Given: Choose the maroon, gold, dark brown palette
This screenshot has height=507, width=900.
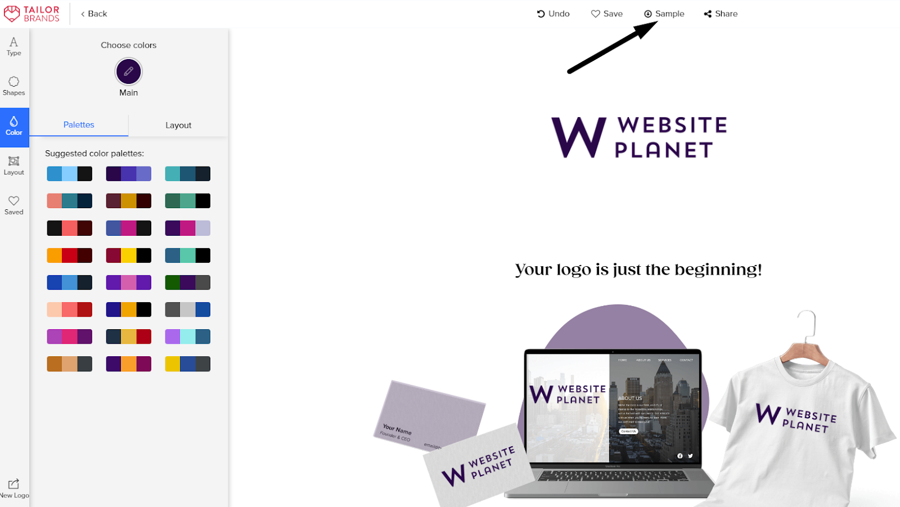Looking at the screenshot, I should (x=129, y=201).
